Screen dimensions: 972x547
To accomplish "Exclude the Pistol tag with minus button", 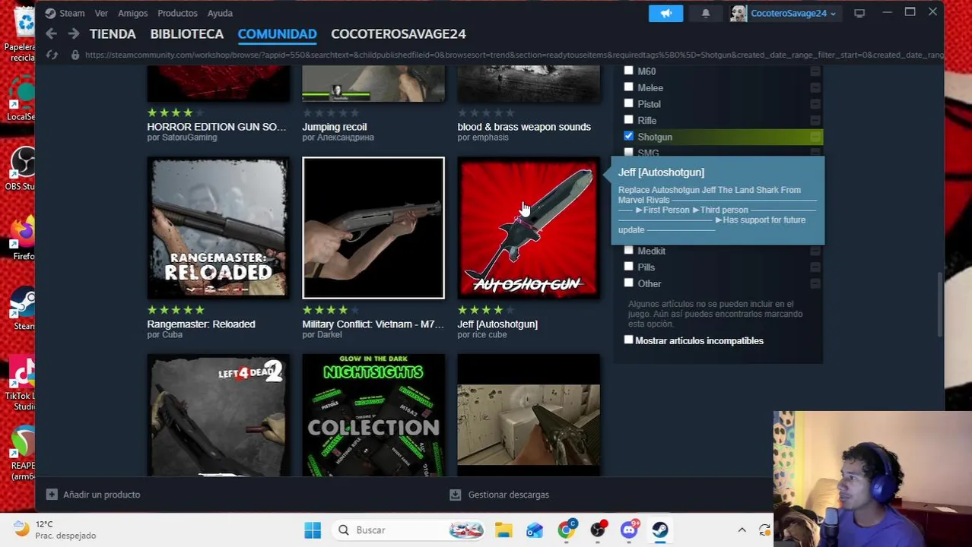I will tap(815, 104).
